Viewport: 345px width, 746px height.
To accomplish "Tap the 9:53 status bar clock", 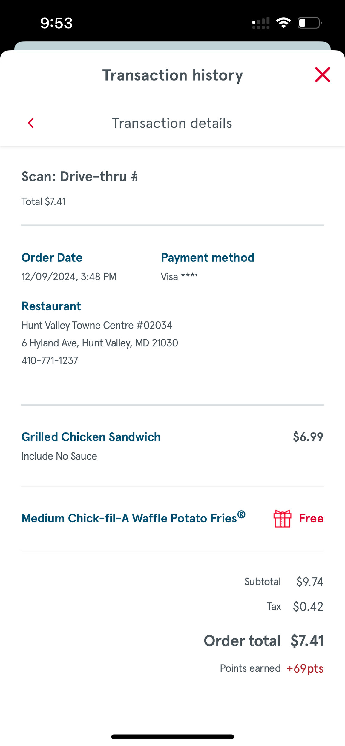I will click(x=56, y=23).
